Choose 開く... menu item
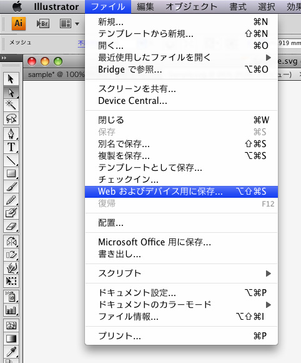The image size is (301, 363). tap(181, 46)
